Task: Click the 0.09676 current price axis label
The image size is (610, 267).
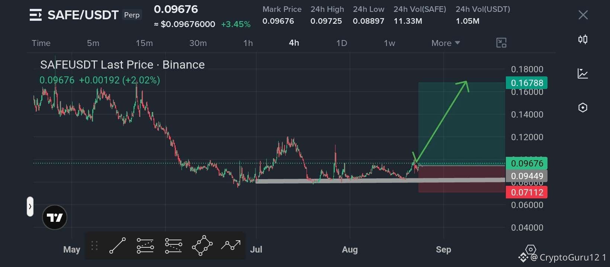Action: (527, 163)
